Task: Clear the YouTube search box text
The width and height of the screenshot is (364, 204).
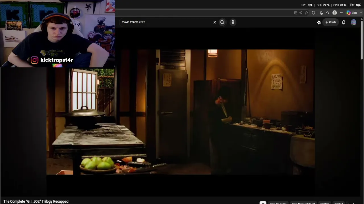Action: (x=215, y=22)
